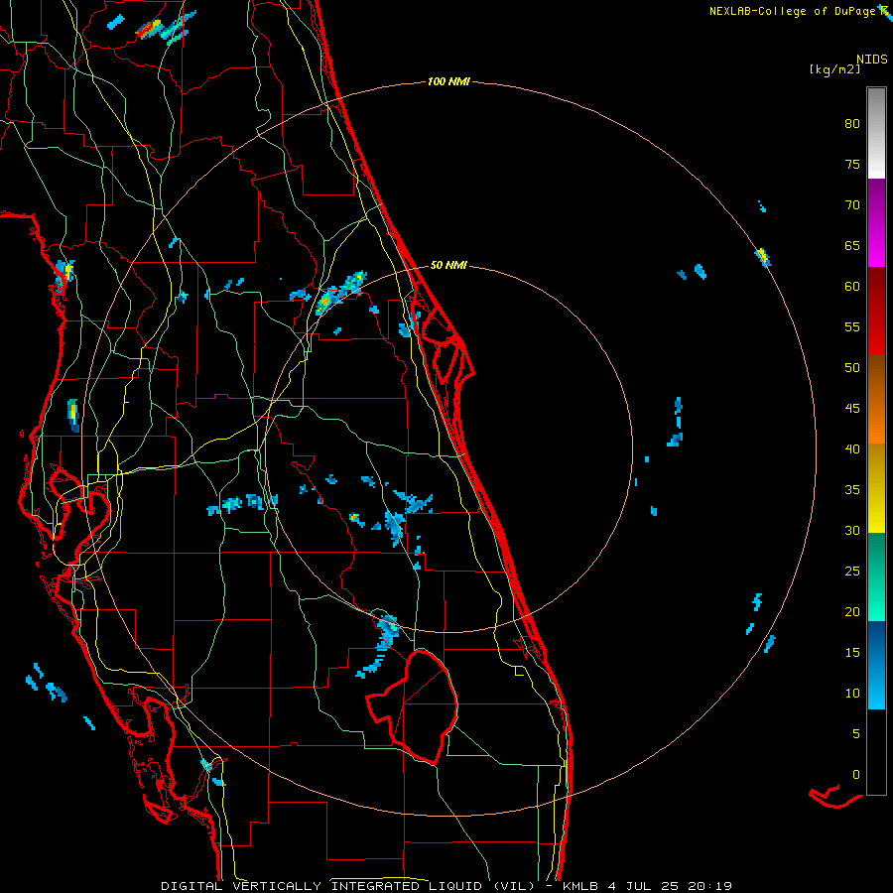Click the magenta band of the color bar
The height and width of the screenshot is (893, 893).
pyautogui.click(x=876, y=223)
